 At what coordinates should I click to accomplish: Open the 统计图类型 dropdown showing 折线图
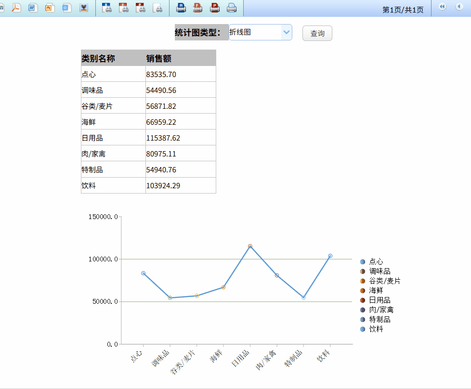point(261,33)
